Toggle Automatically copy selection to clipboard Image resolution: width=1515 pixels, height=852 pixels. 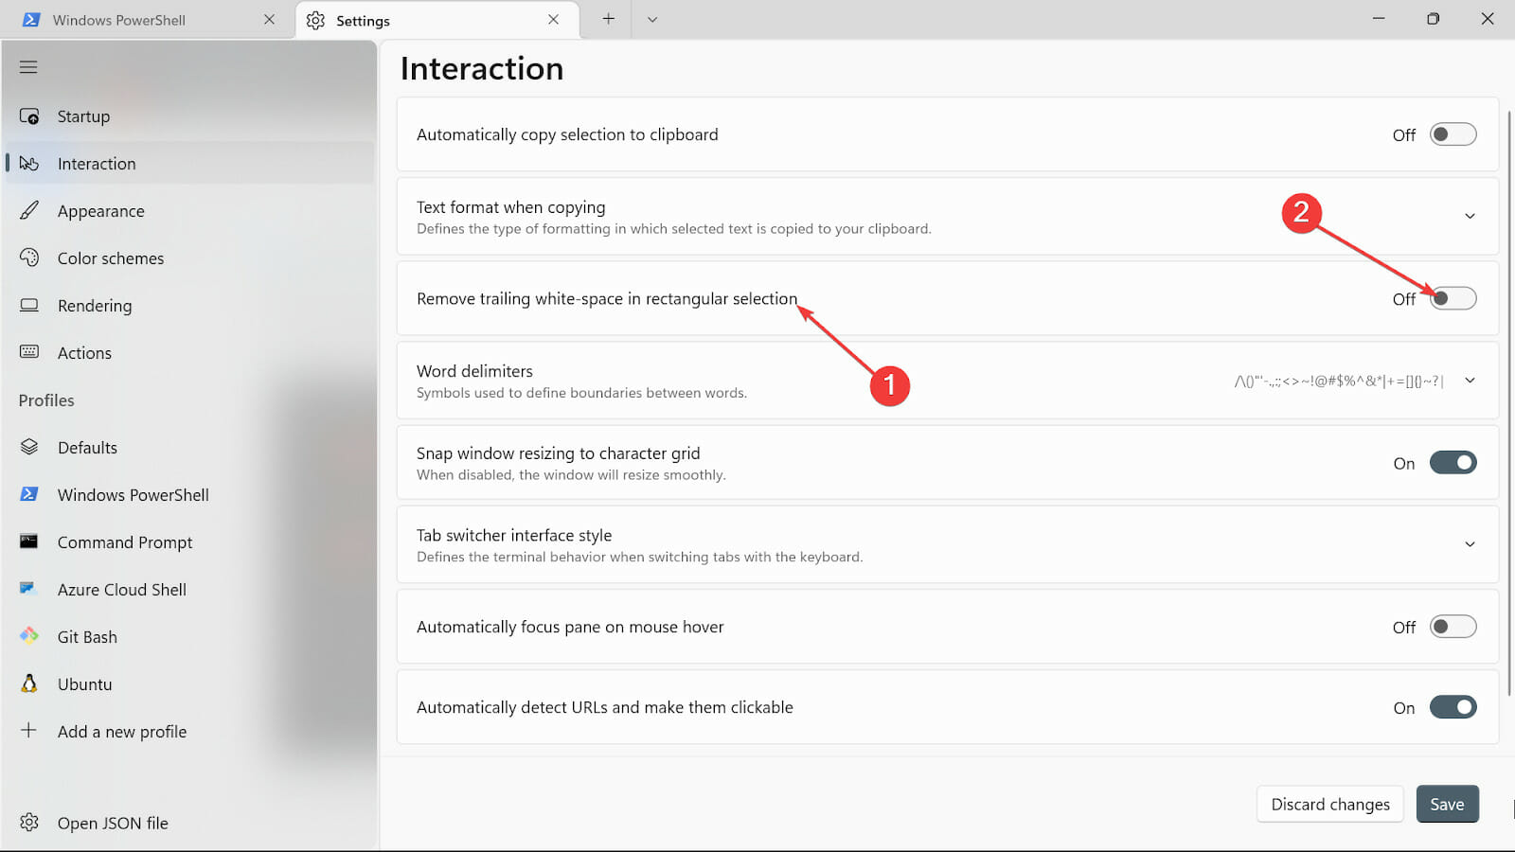point(1453,134)
